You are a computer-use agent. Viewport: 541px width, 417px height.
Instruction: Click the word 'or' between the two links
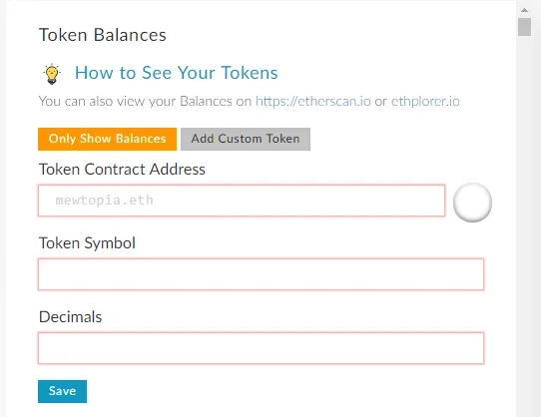click(381, 102)
